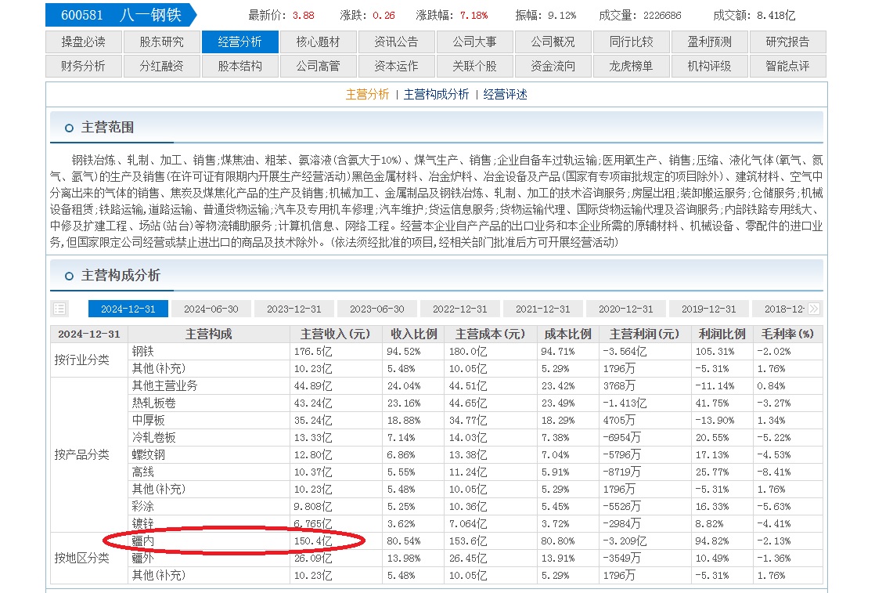Select report date 2024-06-30
The height and width of the screenshot is (593, 875).
click(x=211, y=309)
